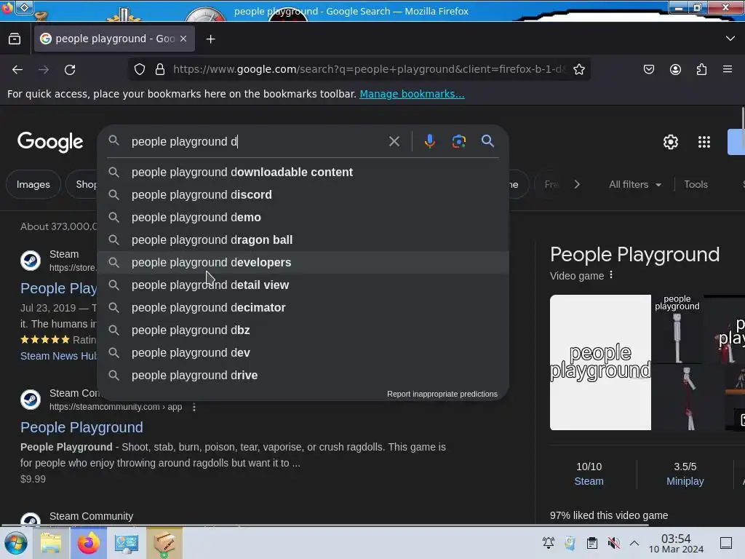
Task: View site security via the padlock icon
Action: tap(160, 69)
